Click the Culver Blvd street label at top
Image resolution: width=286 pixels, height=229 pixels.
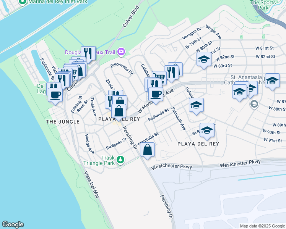[131, 16]
